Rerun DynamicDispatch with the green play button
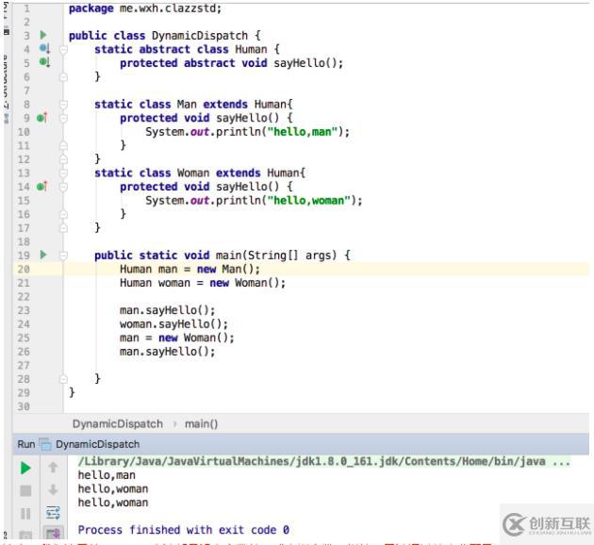 (25, 468)
